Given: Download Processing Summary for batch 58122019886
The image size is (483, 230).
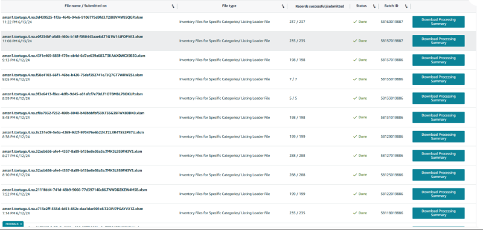Looking at the screenshot, I should coord(438,194).
